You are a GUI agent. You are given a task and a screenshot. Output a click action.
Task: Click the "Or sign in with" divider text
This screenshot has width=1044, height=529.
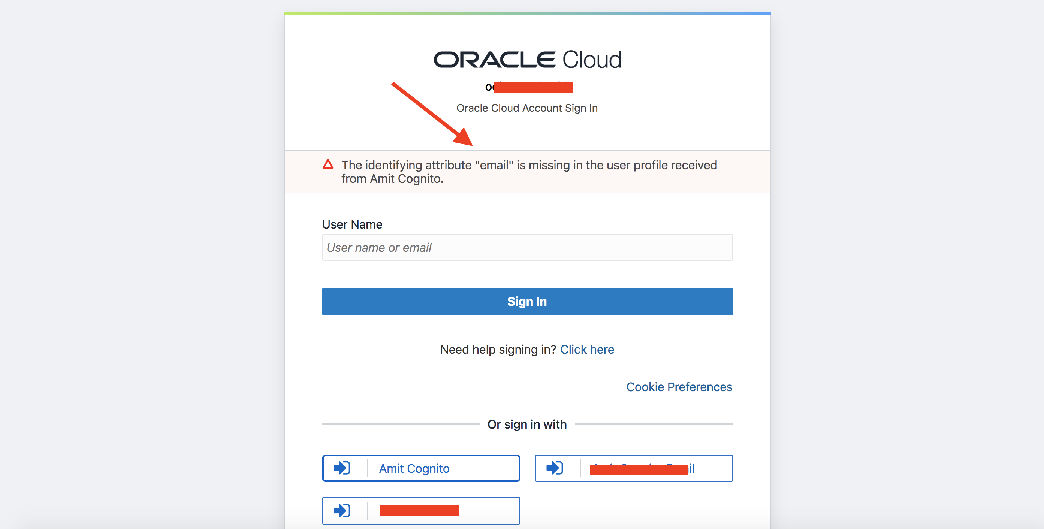click(x=527, y=424)
